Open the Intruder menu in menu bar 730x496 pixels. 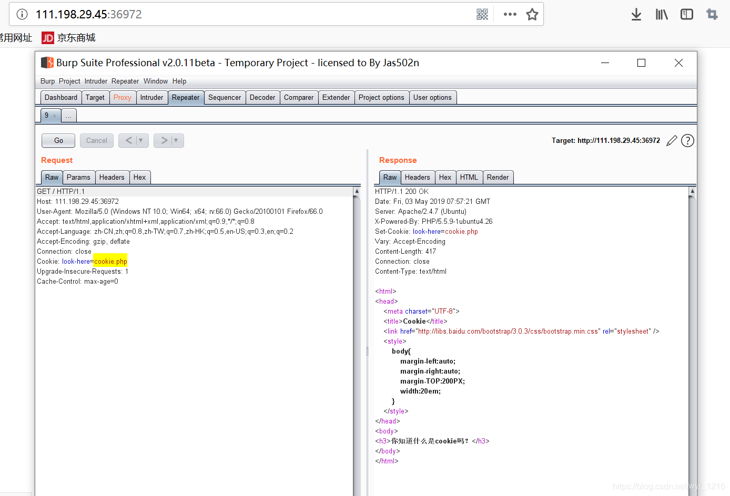pyautogui.click(x=96, y=81)
